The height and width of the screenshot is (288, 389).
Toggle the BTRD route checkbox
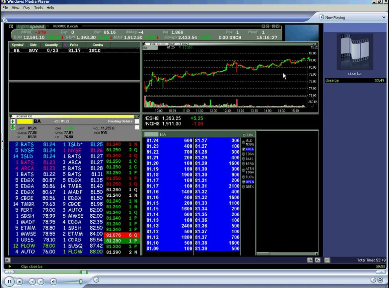click(x=244, y=164)
